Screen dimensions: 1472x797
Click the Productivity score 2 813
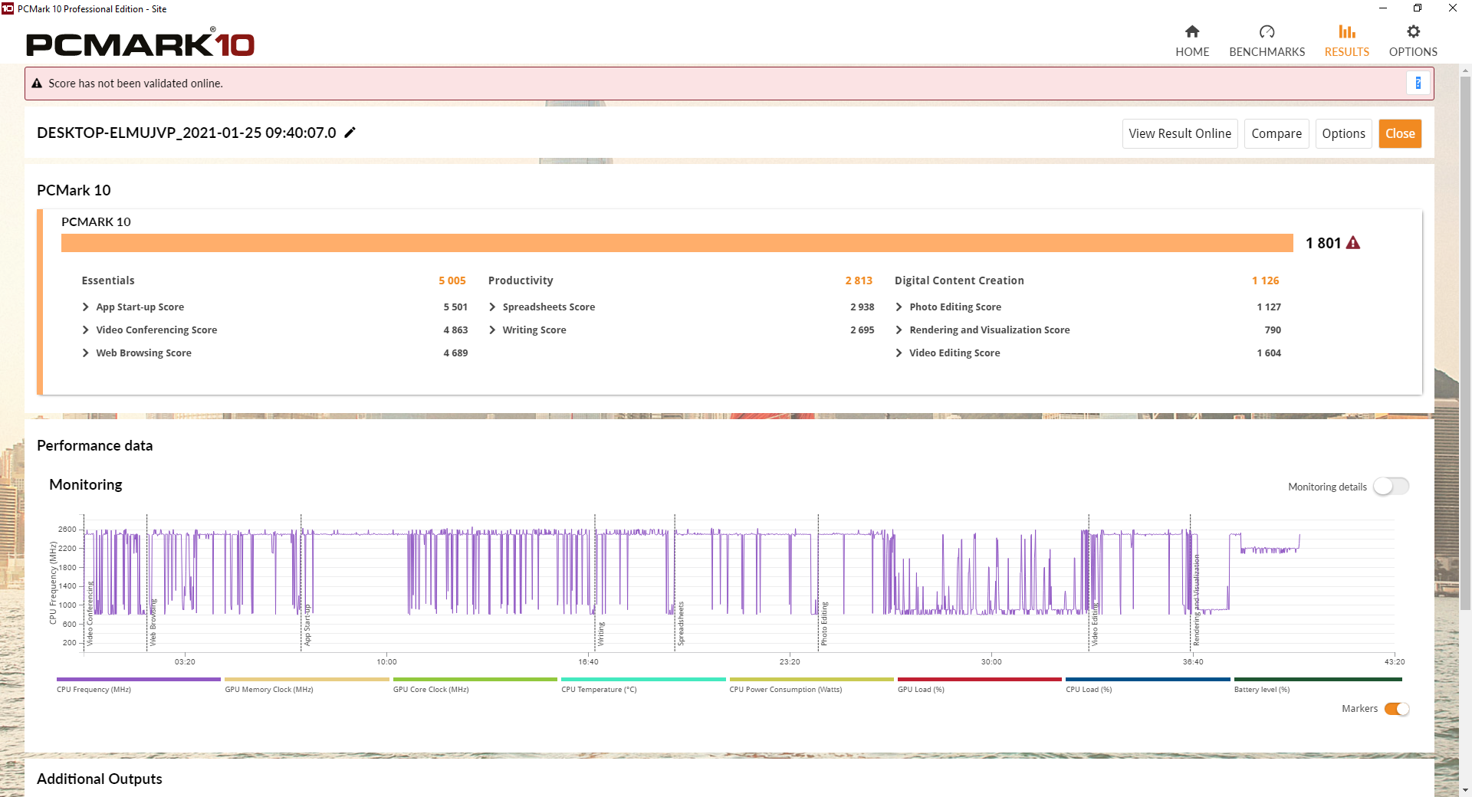coord(859,280)
